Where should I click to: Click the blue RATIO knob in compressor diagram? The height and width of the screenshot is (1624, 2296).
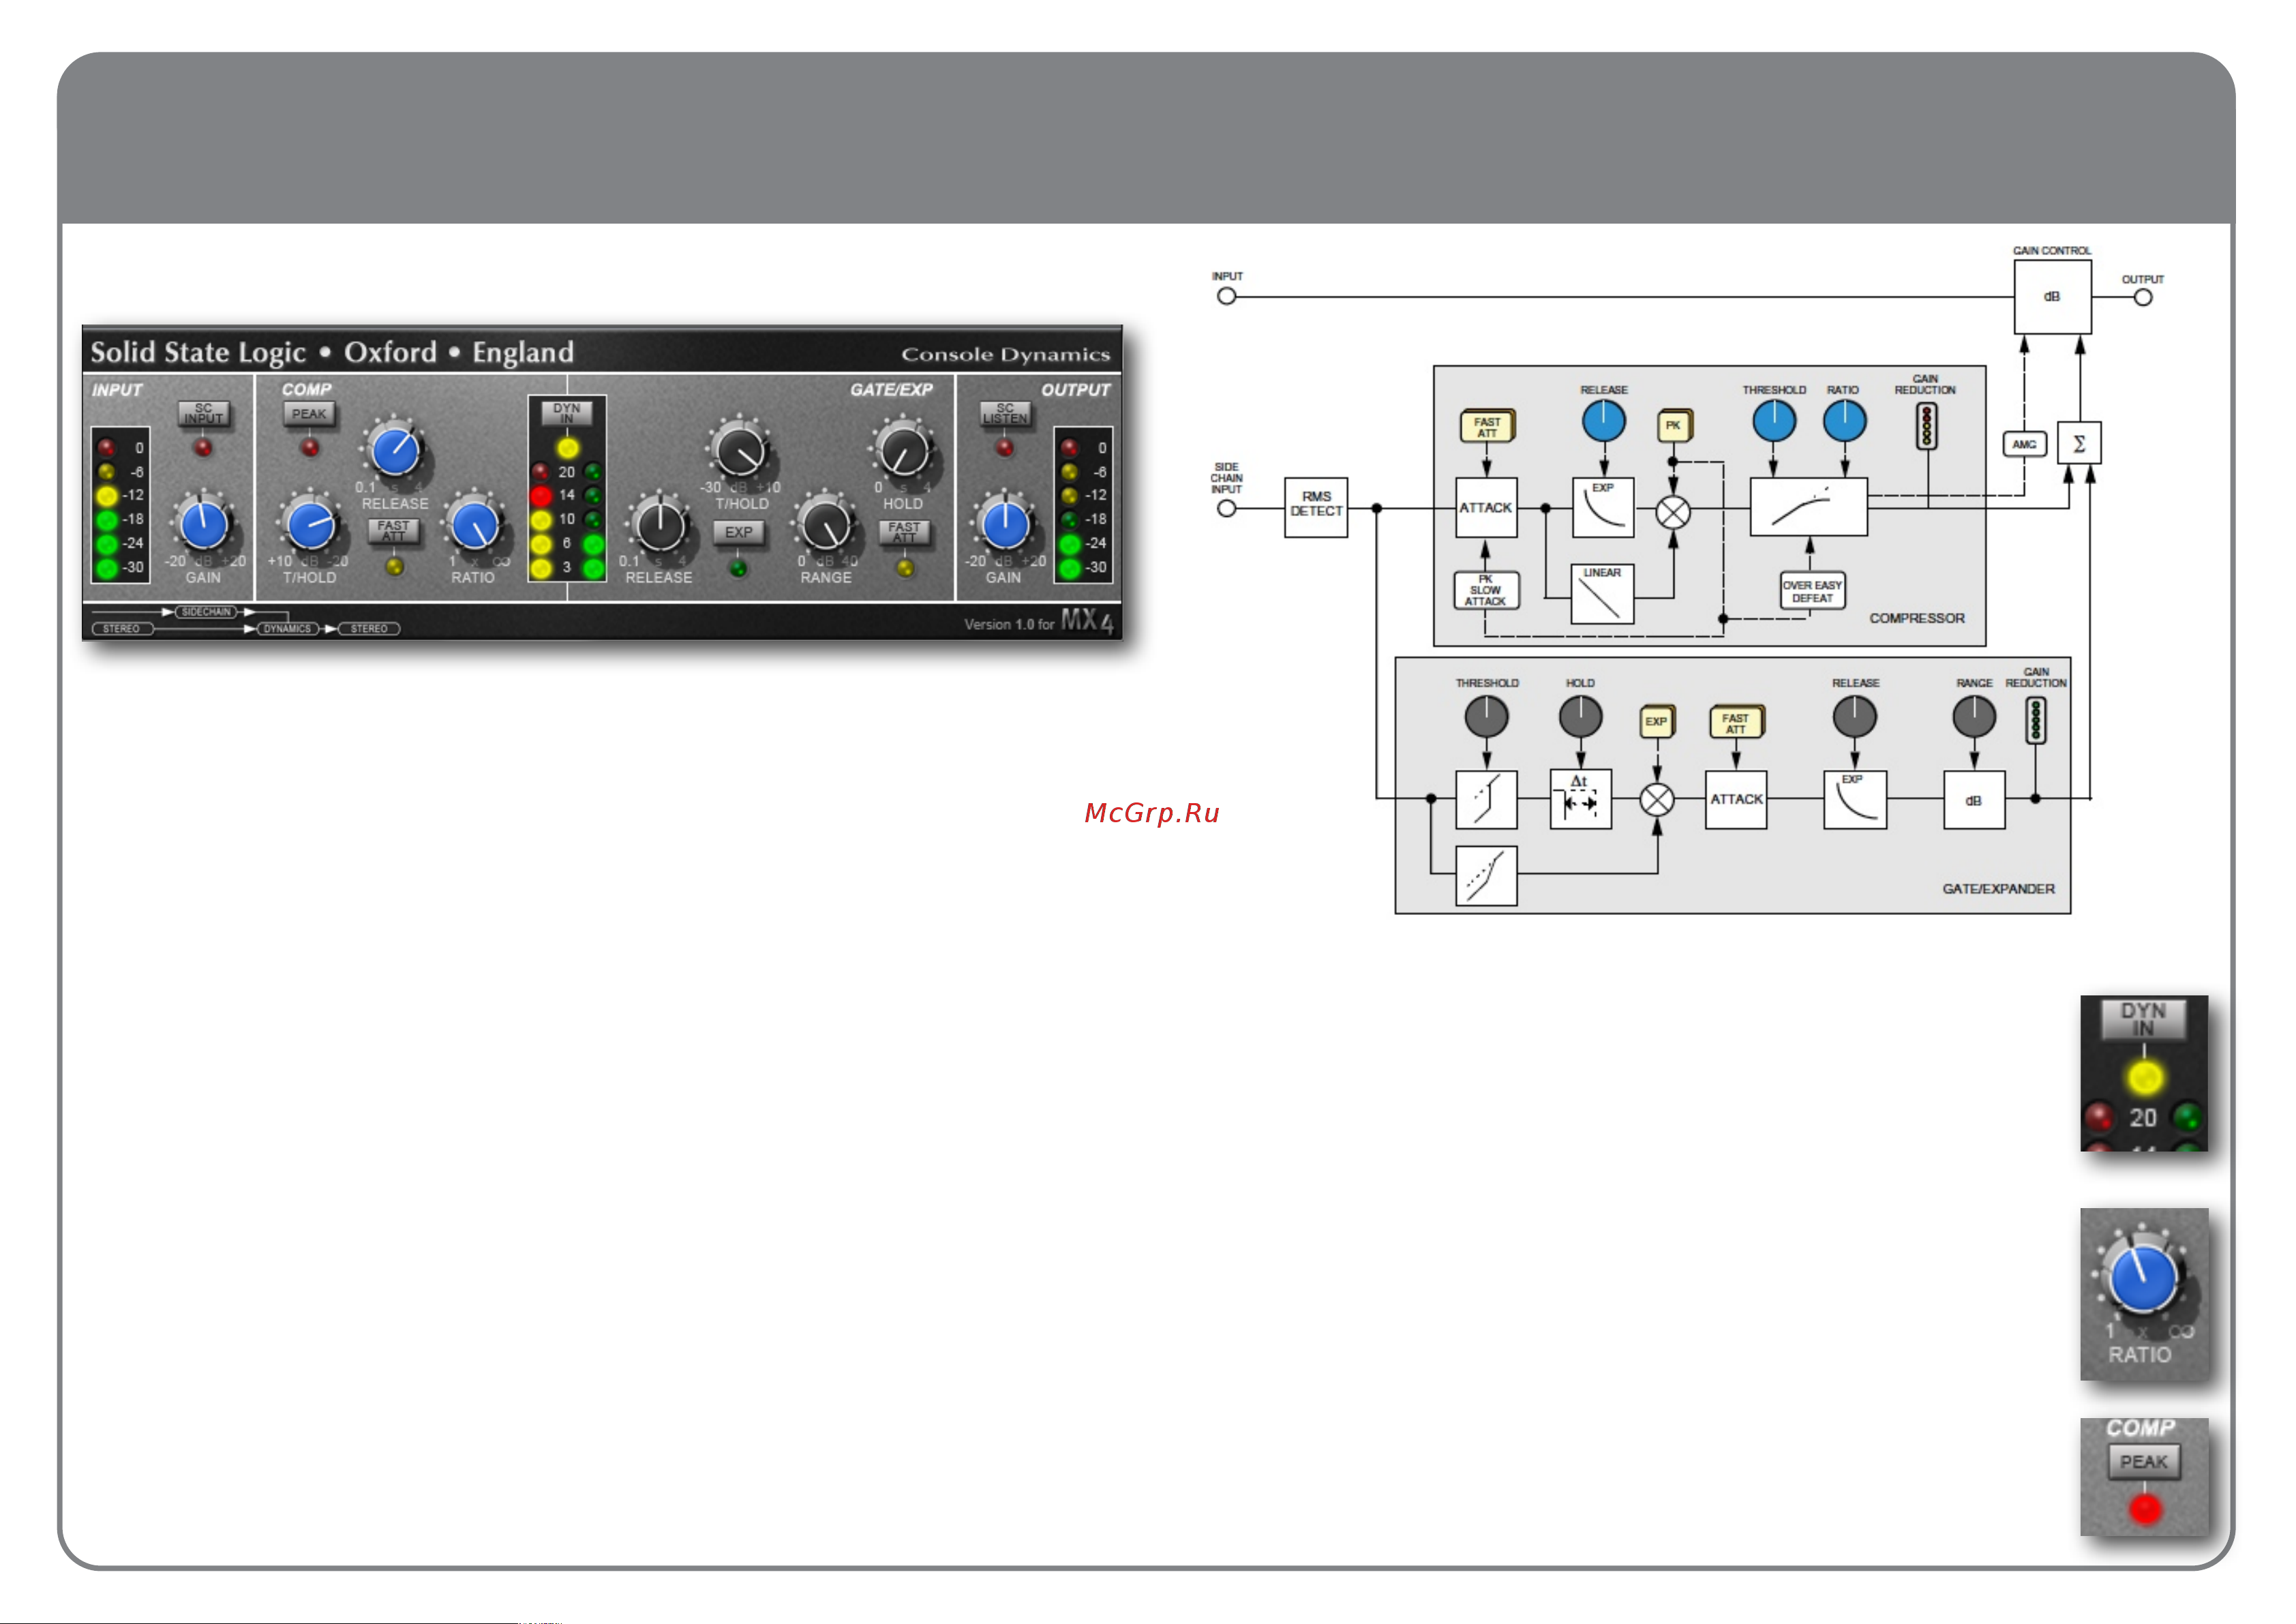tap(1845, 421)
